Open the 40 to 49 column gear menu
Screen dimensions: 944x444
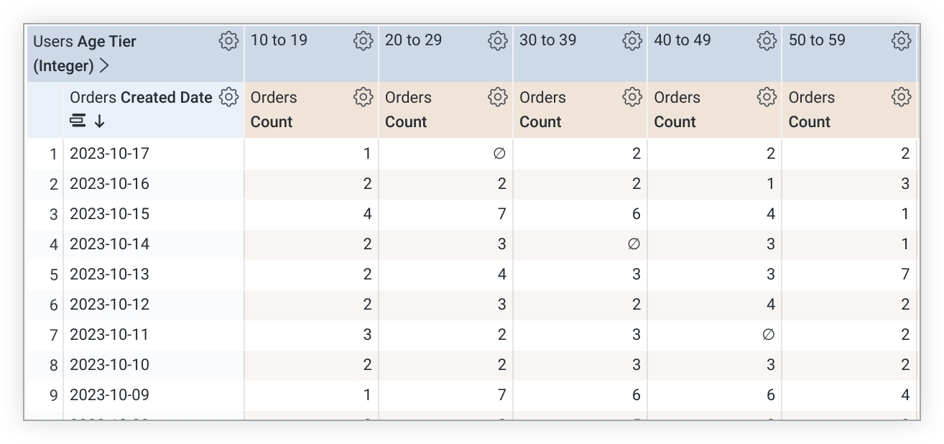tap(767, 41)
